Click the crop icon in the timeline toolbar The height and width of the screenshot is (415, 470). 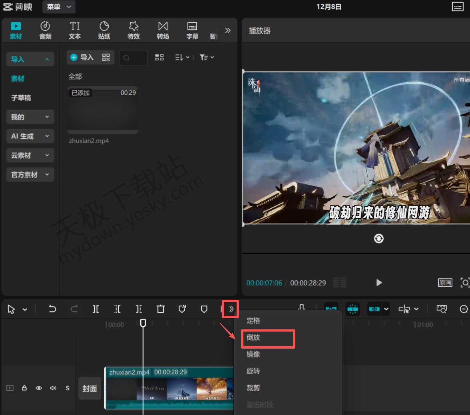point(160,309)
